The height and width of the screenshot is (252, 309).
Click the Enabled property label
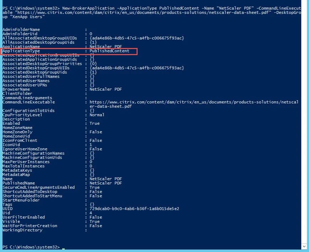pos(11,124)
